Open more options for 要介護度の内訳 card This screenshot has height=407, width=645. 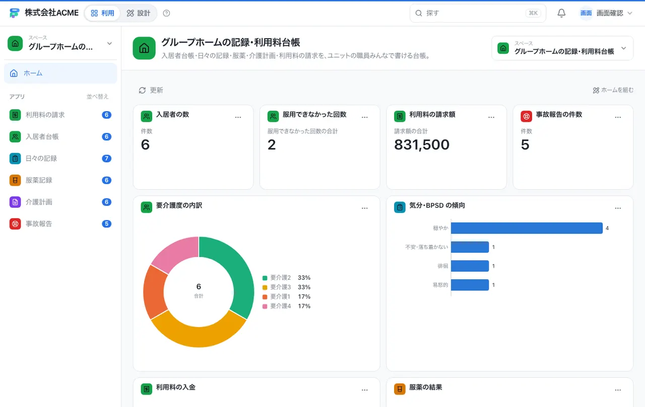(x=365, y=208)
